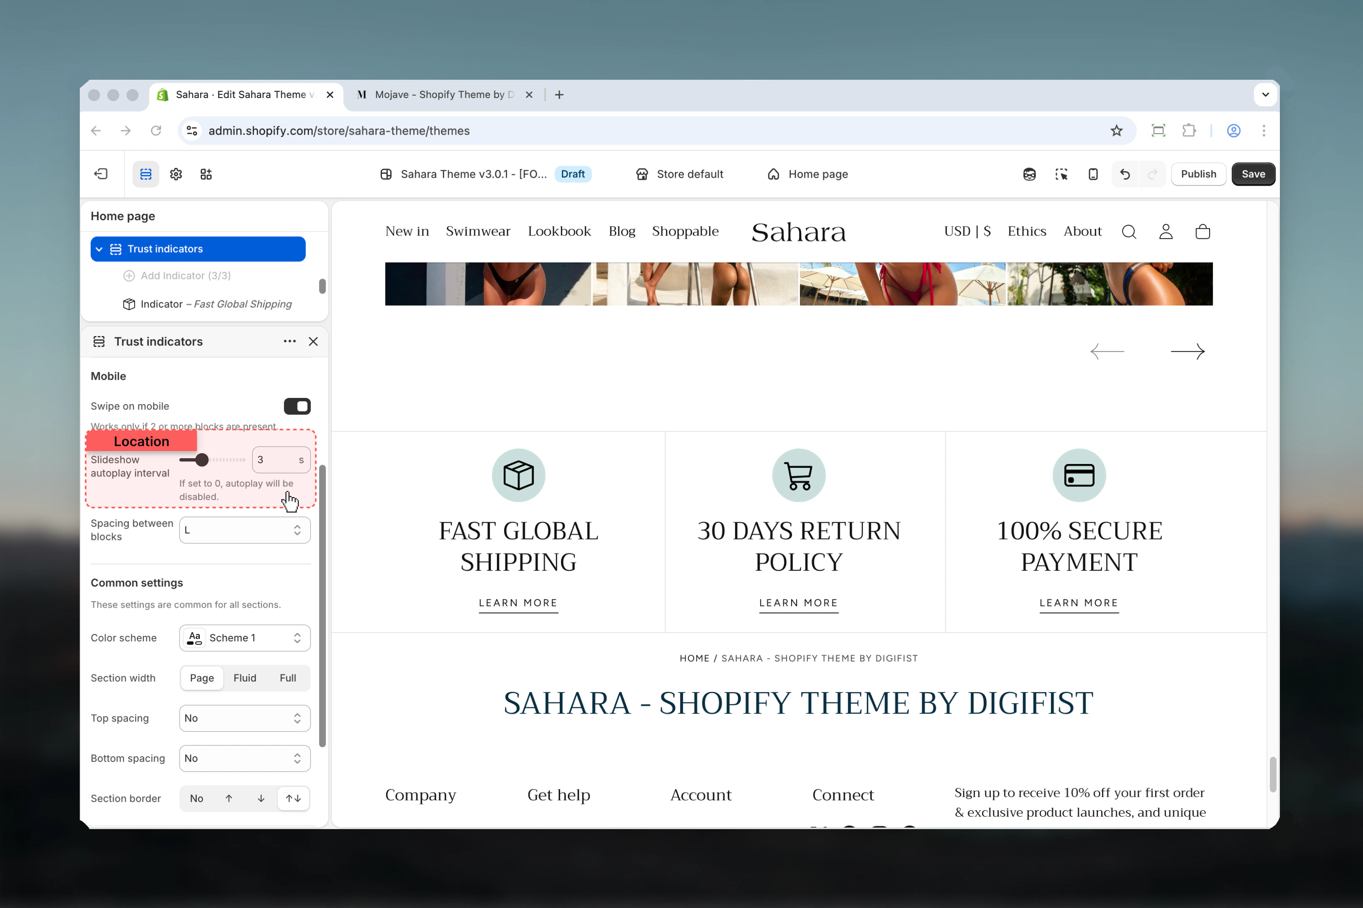1363x908 pixels.
Task: Open theme settings gear icon
Action: [x=176, y=174]
